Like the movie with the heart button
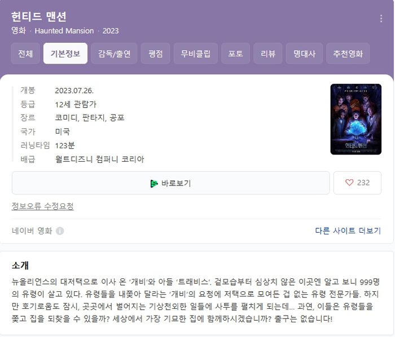 357,183
